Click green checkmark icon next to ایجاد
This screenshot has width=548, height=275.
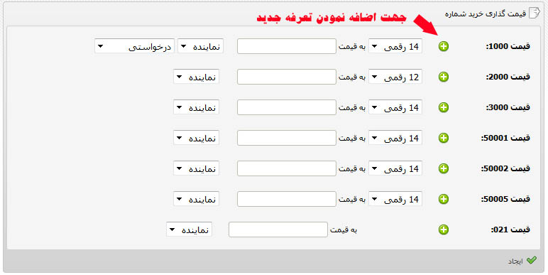[x=532, y=260]
